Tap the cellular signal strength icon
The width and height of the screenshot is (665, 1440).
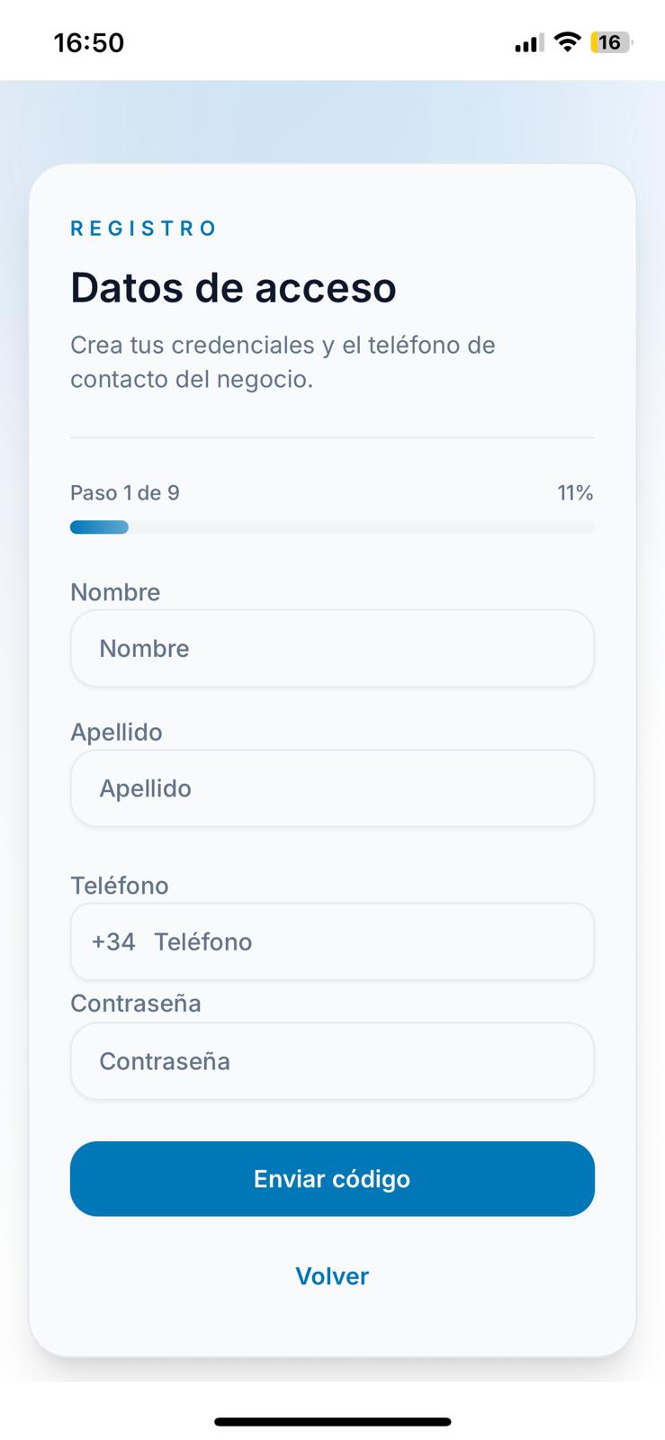tap(526, 41)
